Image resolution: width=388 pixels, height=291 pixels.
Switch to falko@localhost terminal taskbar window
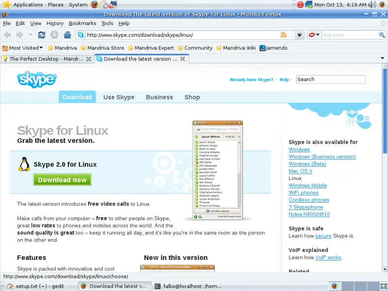189,286
